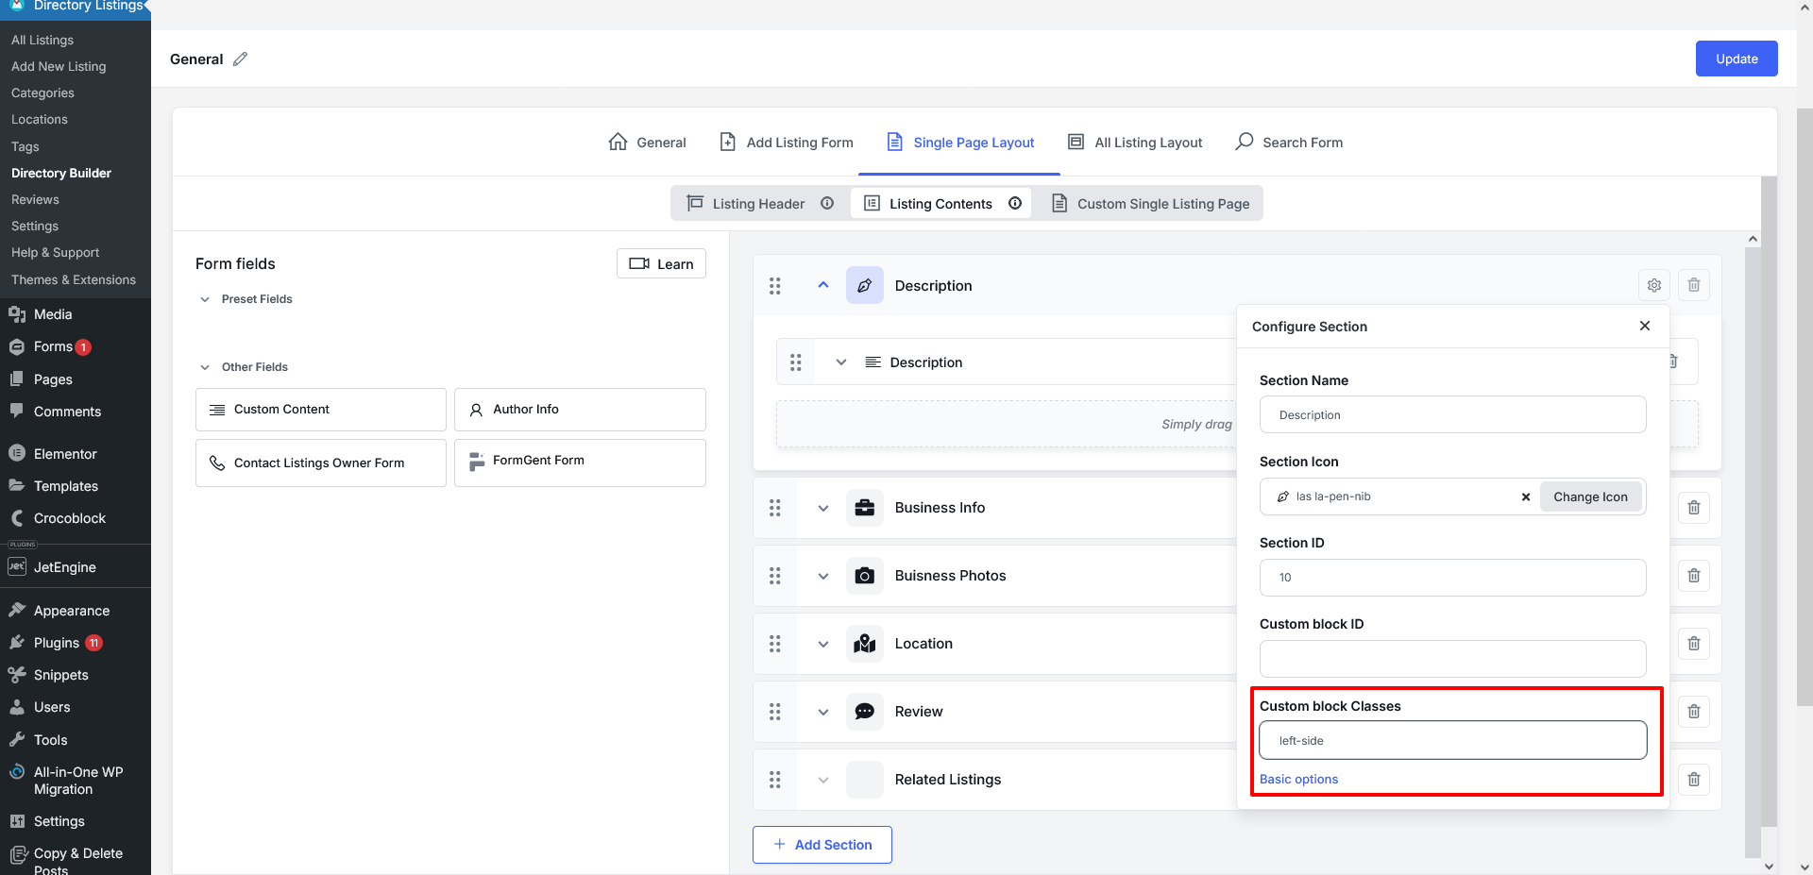Image resolution: width=1813 pixels, height=875 pixels.
Task: Click the pencil icon beside General
Action: click(x=241, y=59)
